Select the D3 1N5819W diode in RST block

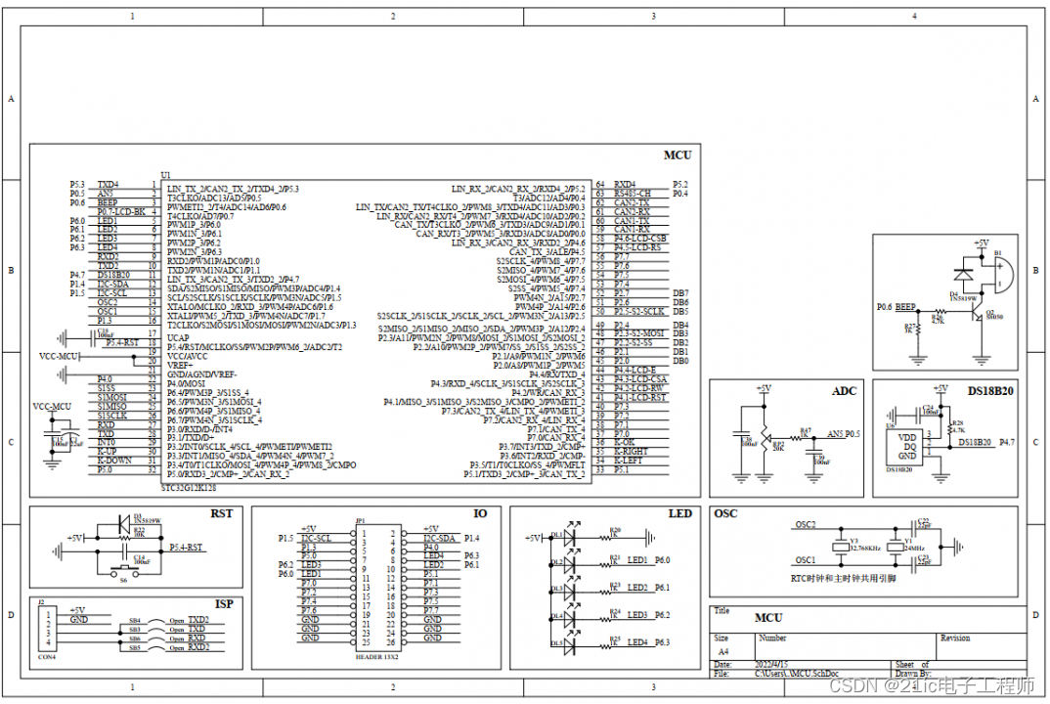[124, 522]
